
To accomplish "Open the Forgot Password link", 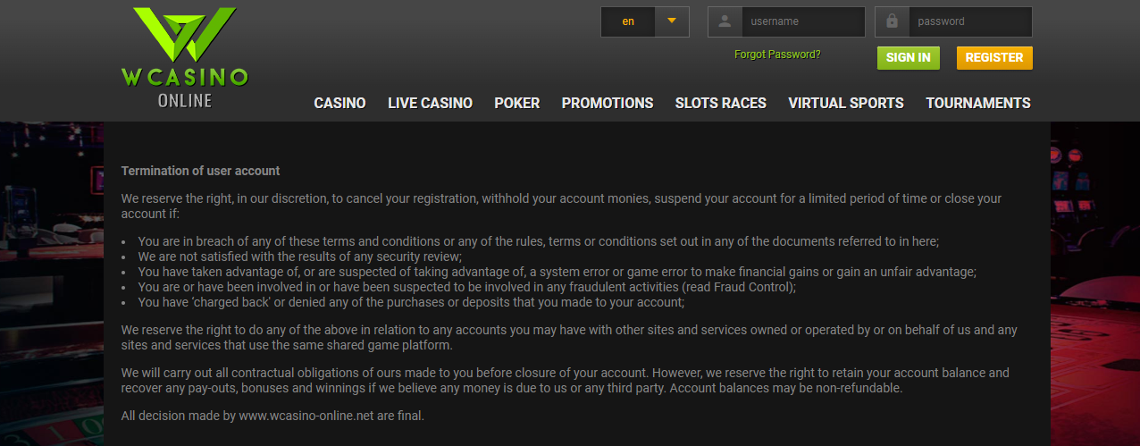I will [777, 55].
